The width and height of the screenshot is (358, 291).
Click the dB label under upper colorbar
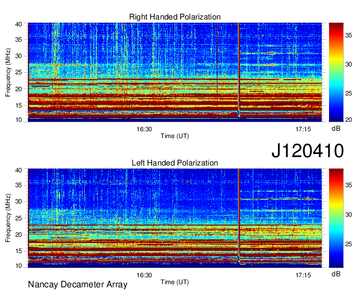[336, 129]
